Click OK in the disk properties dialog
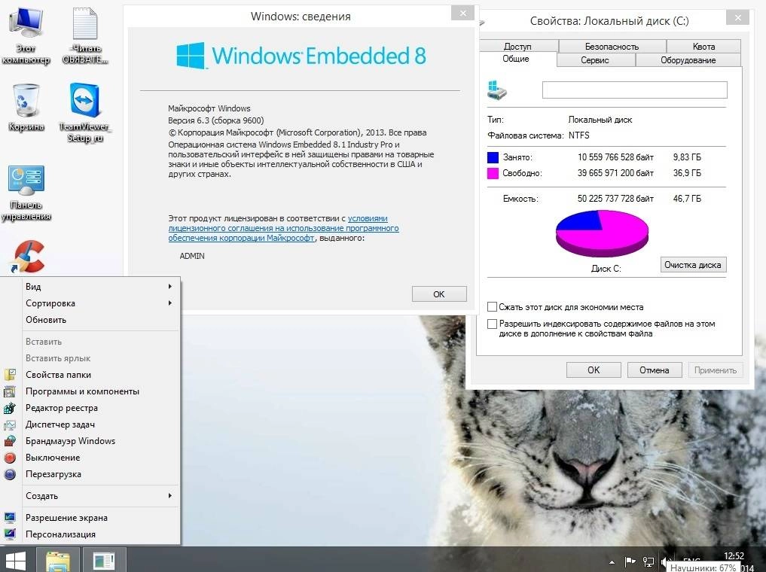The height and width of the screenshot is (572, 766). [x=594, y=370]
